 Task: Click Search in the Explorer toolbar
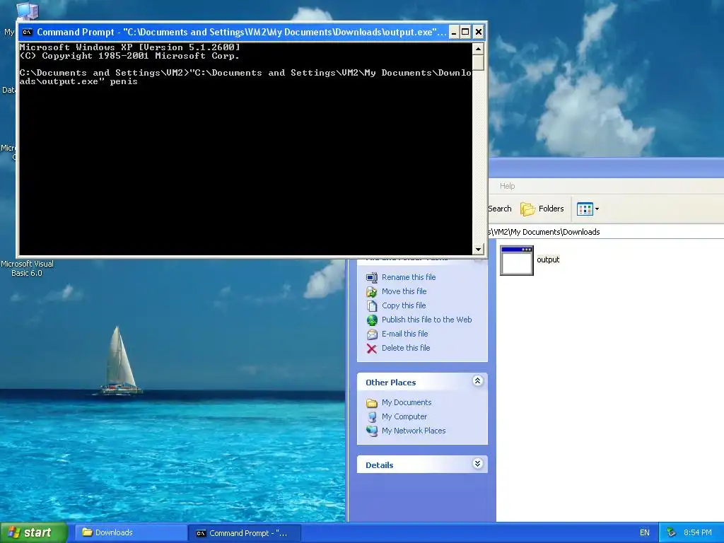500,209
